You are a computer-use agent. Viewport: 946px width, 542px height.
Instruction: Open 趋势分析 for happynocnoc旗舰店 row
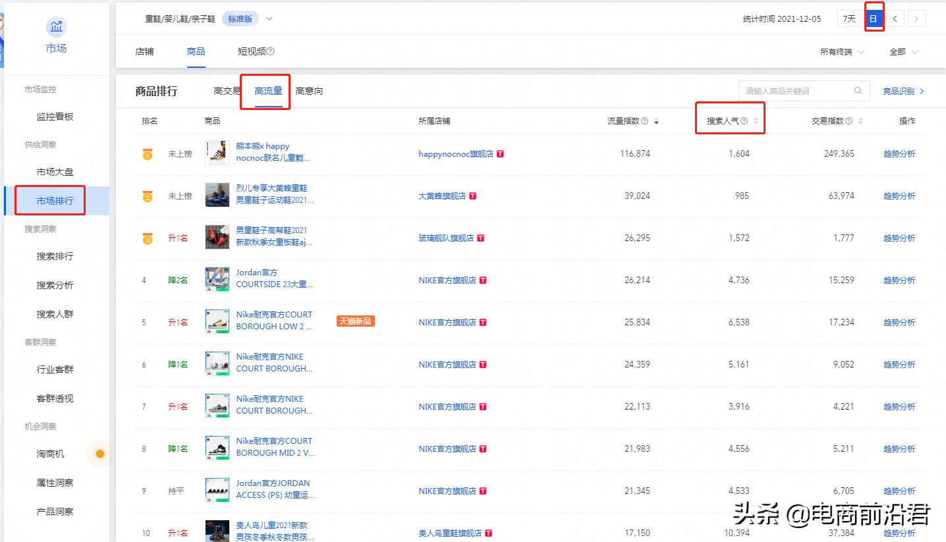(899, 154)
